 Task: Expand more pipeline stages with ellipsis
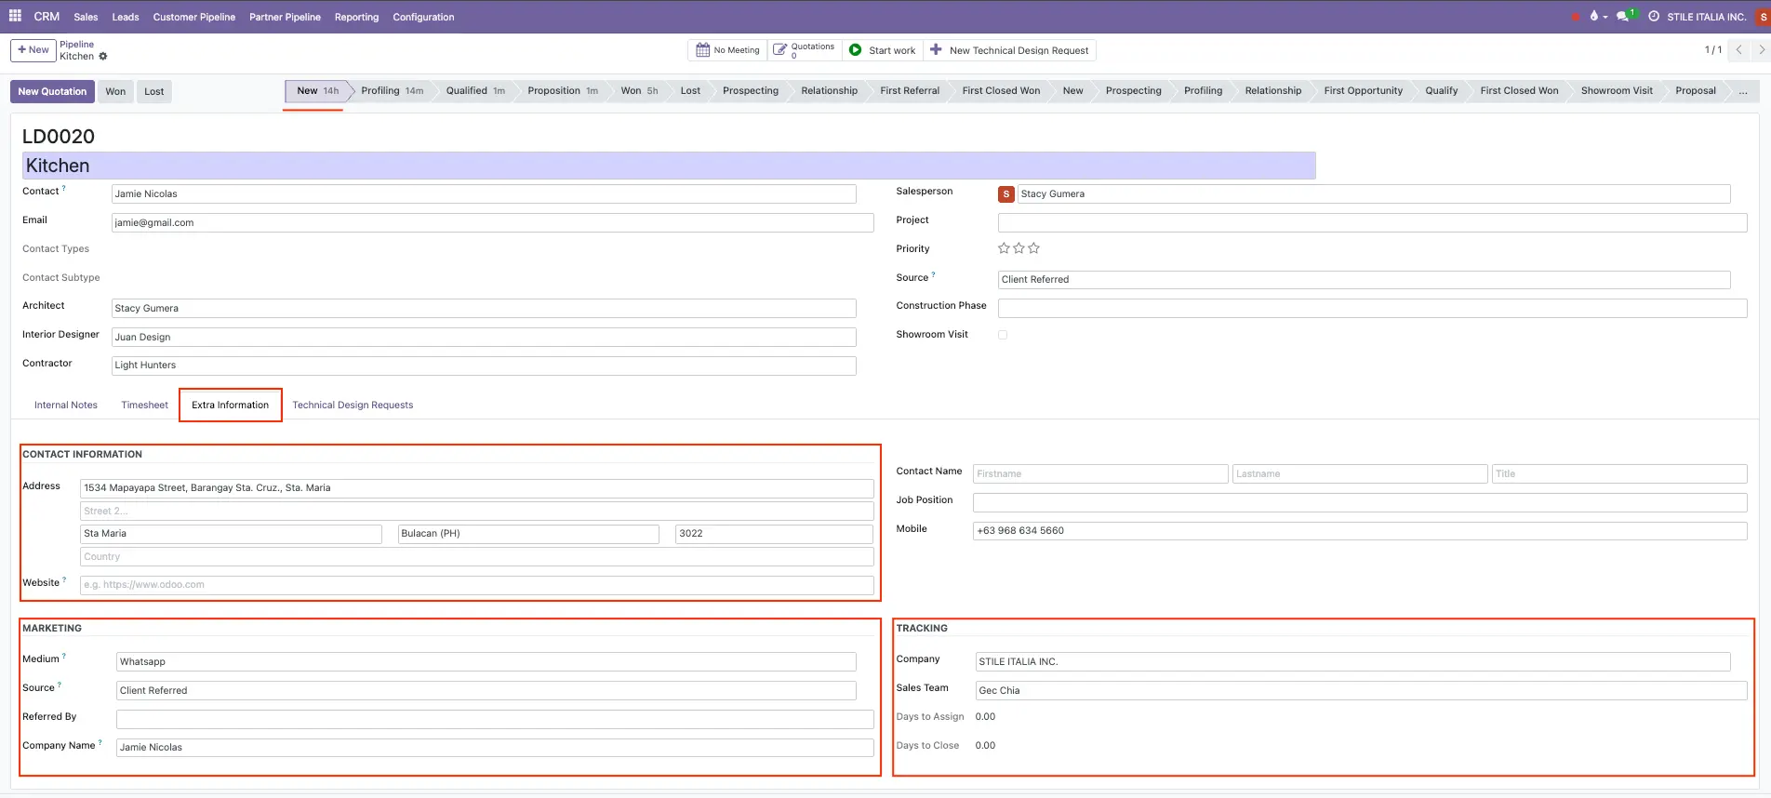1742,91
